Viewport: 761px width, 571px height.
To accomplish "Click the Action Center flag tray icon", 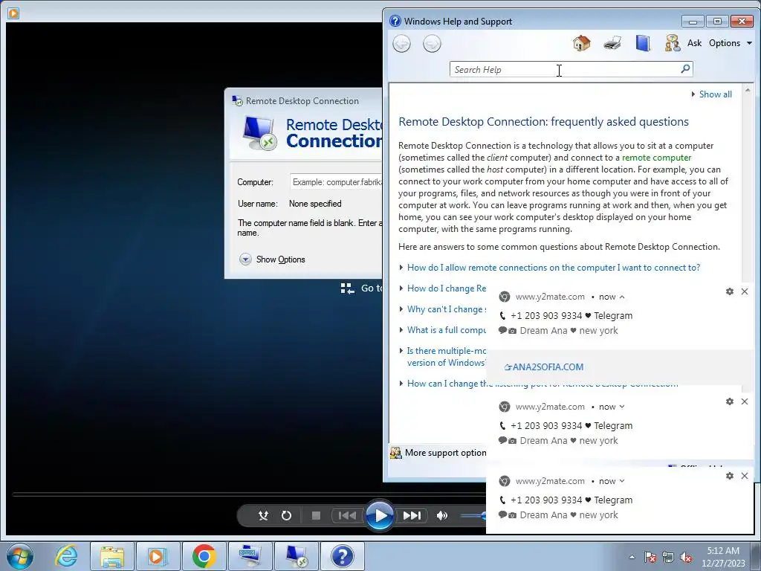I will click(650, 557).
